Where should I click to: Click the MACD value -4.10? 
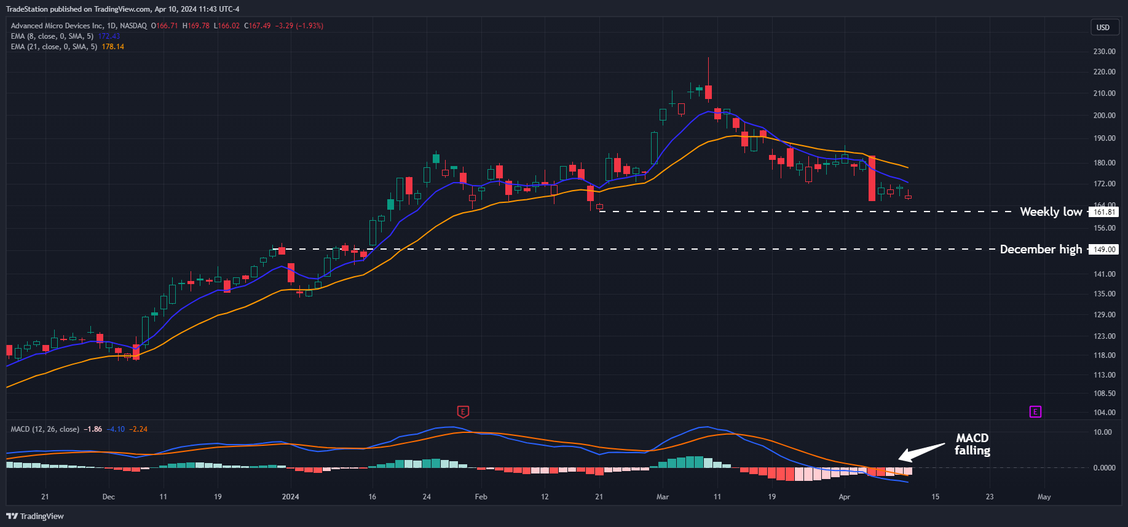click(116, 429)
